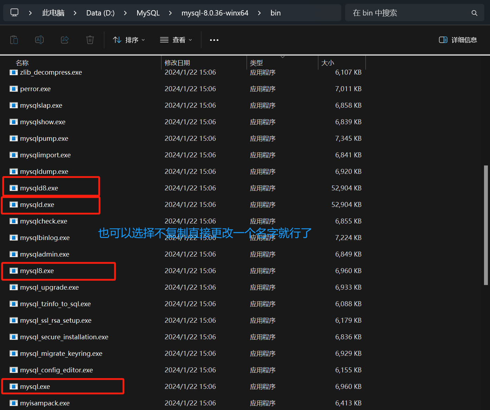Screen dimensions: 490x410
Task: Click the mysqlshow.exe file icon
Action: click(14, 122)
